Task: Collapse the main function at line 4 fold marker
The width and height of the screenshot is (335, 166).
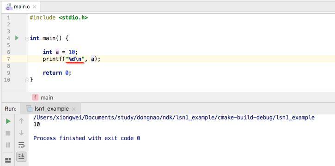Action: (x=27, y=39)
